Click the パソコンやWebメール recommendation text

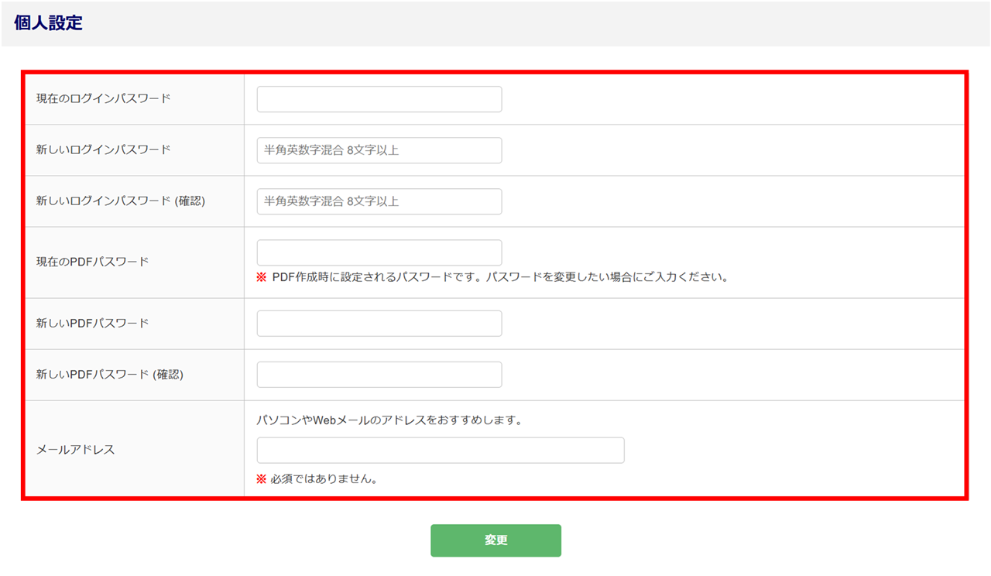point(390,420)
